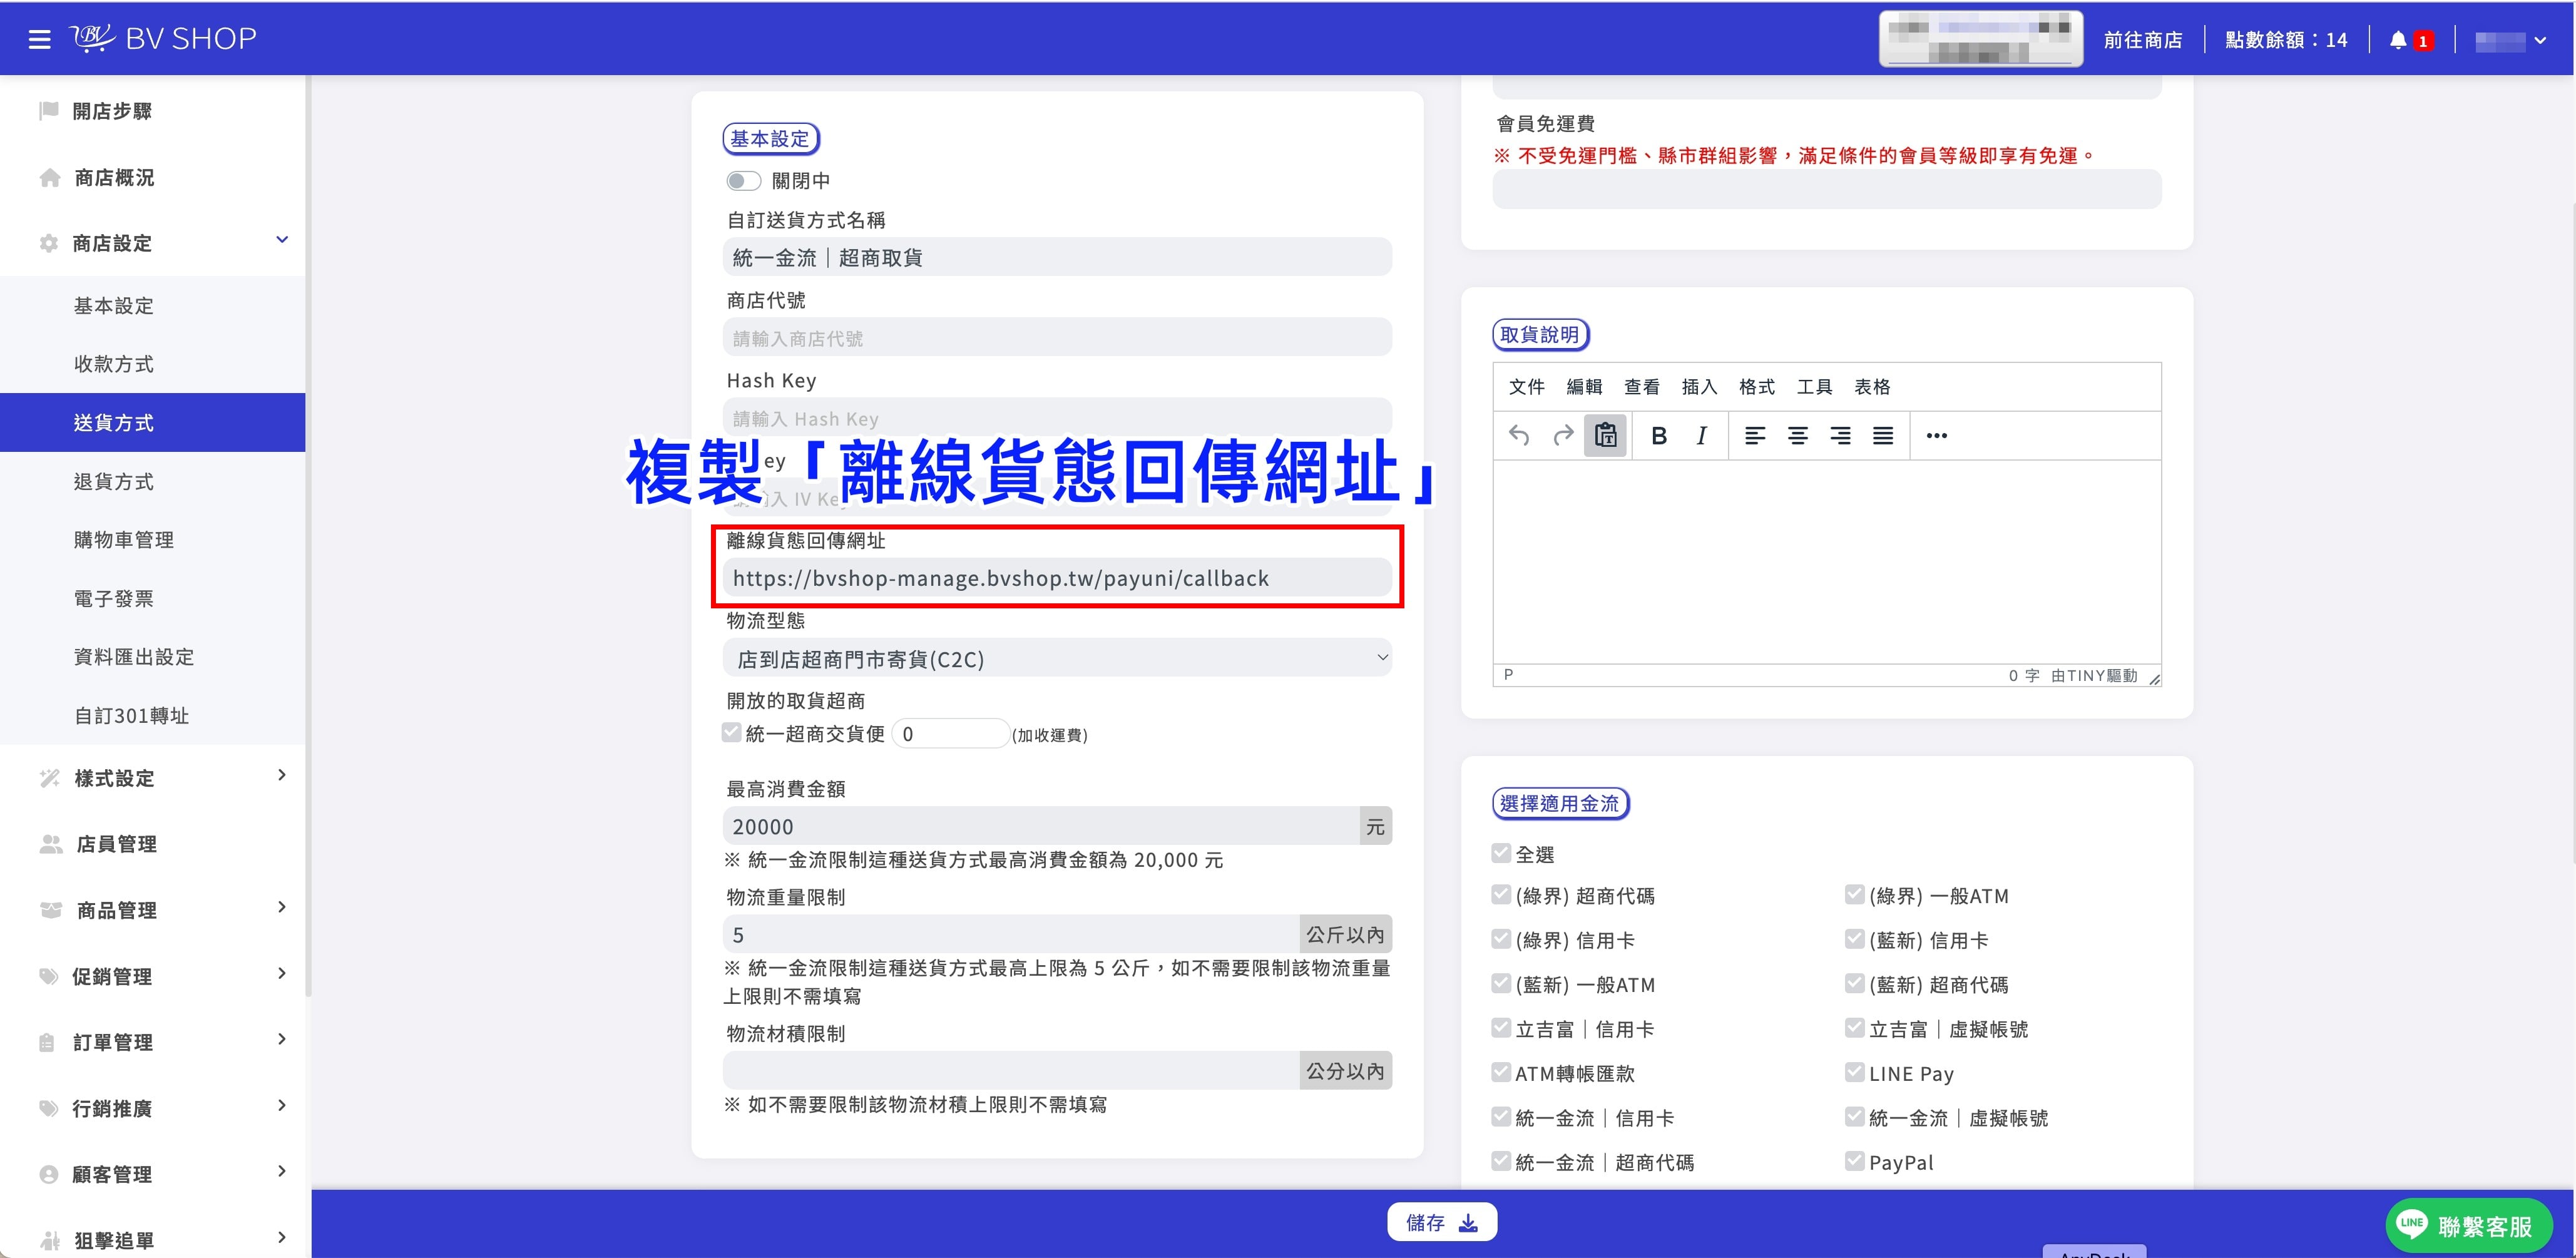Image resolution: width=2576 pixels, height=1258 pixels.
Task: Toggle the (綠界) 超商代碼 checkbox
Action: coord(1500,895)
